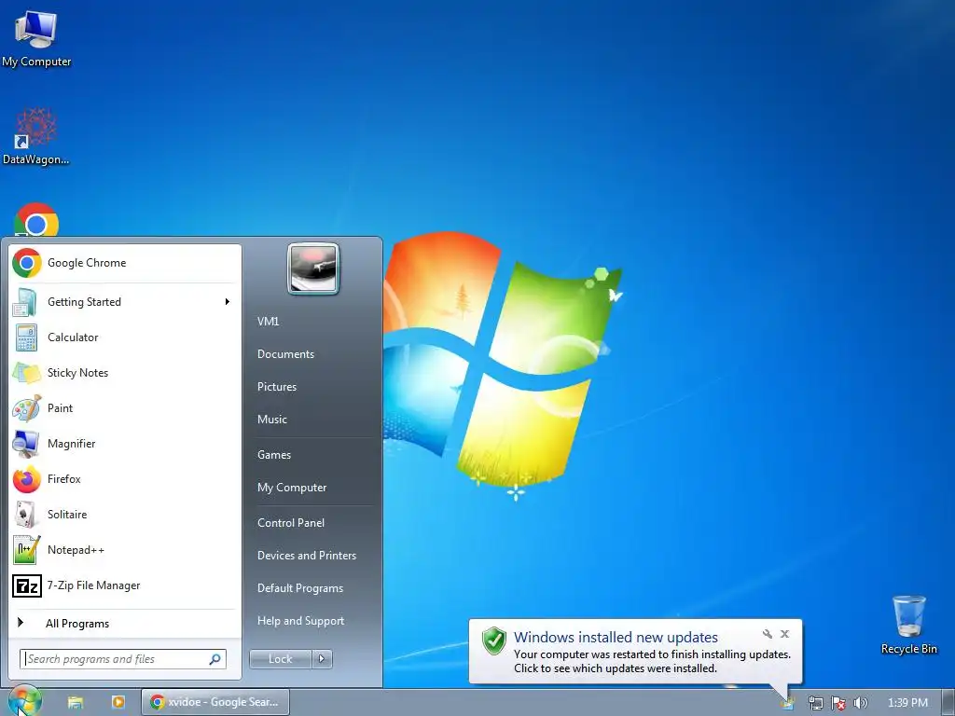
Task: Open Google Chrome from Start menu
Action: pyautogui.click(x=124, y=263)
